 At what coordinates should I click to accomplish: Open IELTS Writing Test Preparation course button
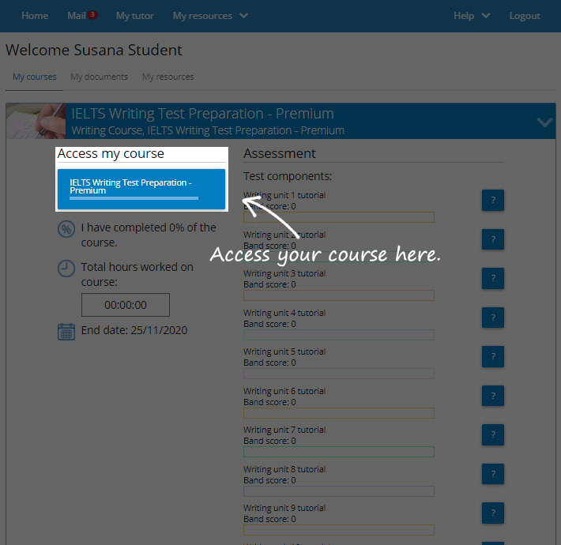click(141, 188)
